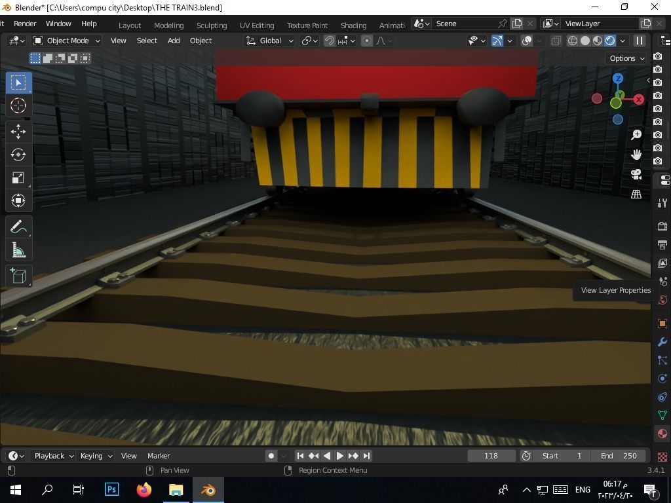Image resolution: width=671 pixels, height=503 pixels.
Task: Open Scene properties tab
Action: tap(662, 282)
